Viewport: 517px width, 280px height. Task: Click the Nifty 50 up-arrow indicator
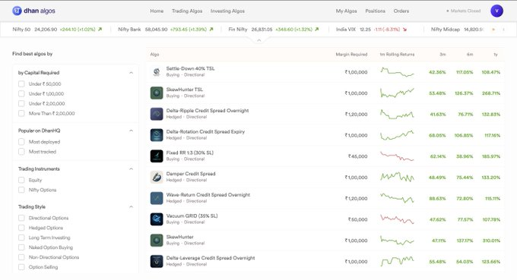pos(100,30)
